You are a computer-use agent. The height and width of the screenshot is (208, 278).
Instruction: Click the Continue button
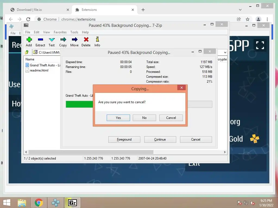[160, 139]
